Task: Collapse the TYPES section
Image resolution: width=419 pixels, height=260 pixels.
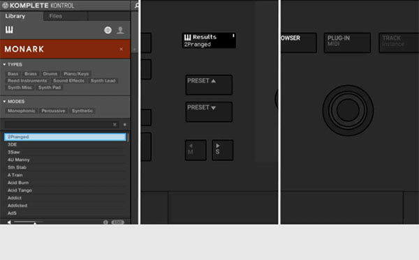Action: point(4,65)
